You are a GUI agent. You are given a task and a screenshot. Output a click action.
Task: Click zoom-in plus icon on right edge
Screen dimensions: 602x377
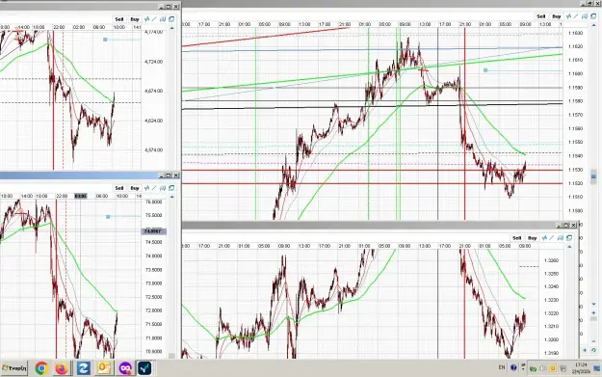(x=594, y=313)
